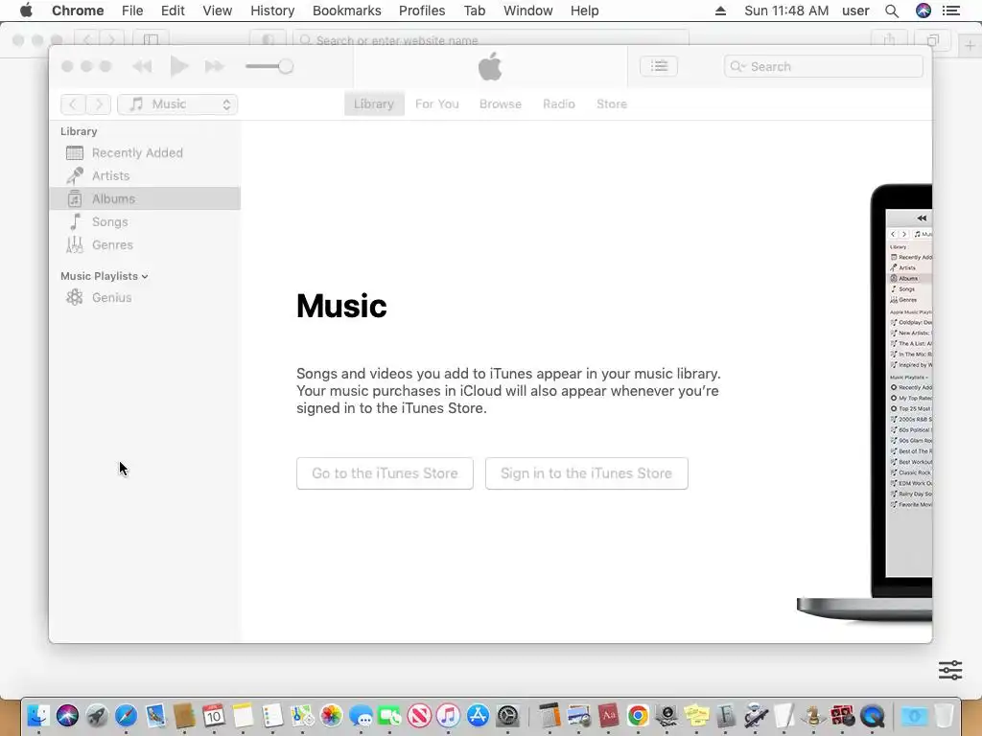Open QuickTime Player from the Dock
The width and height of the screenshot is (982, 736).
873,716
